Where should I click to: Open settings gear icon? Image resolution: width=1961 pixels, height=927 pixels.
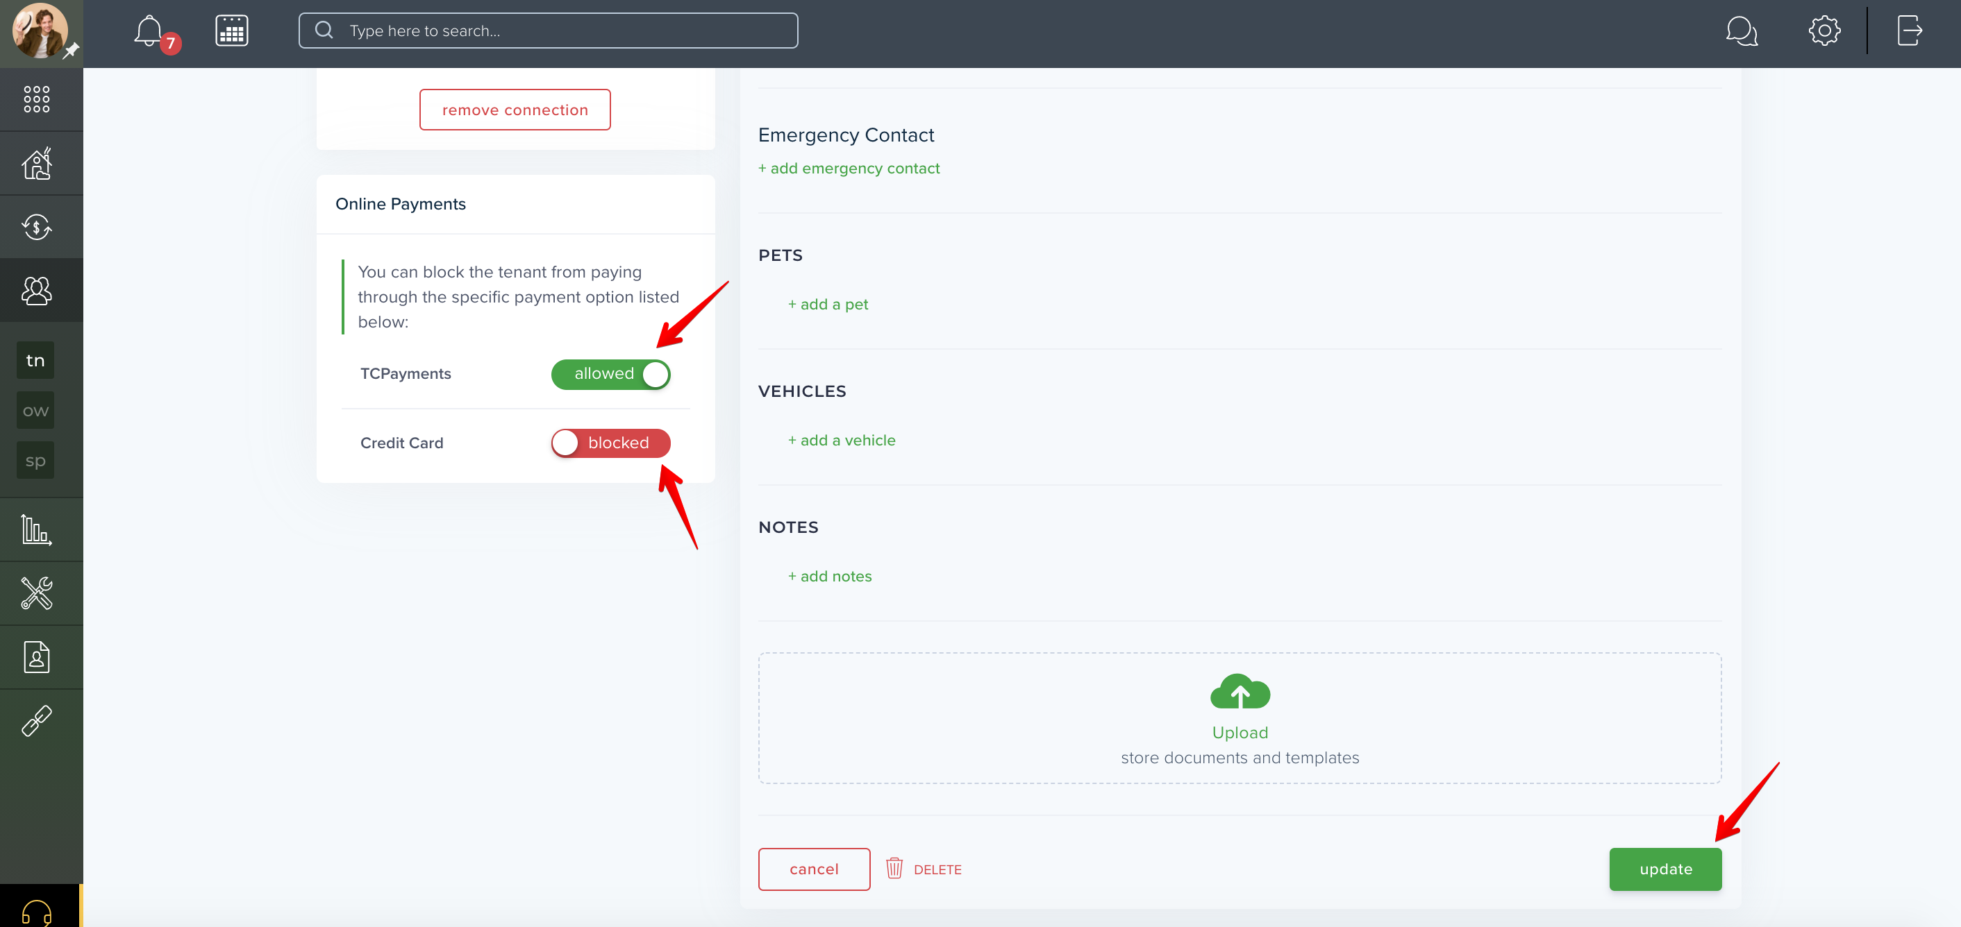(x=1824, y=31)
